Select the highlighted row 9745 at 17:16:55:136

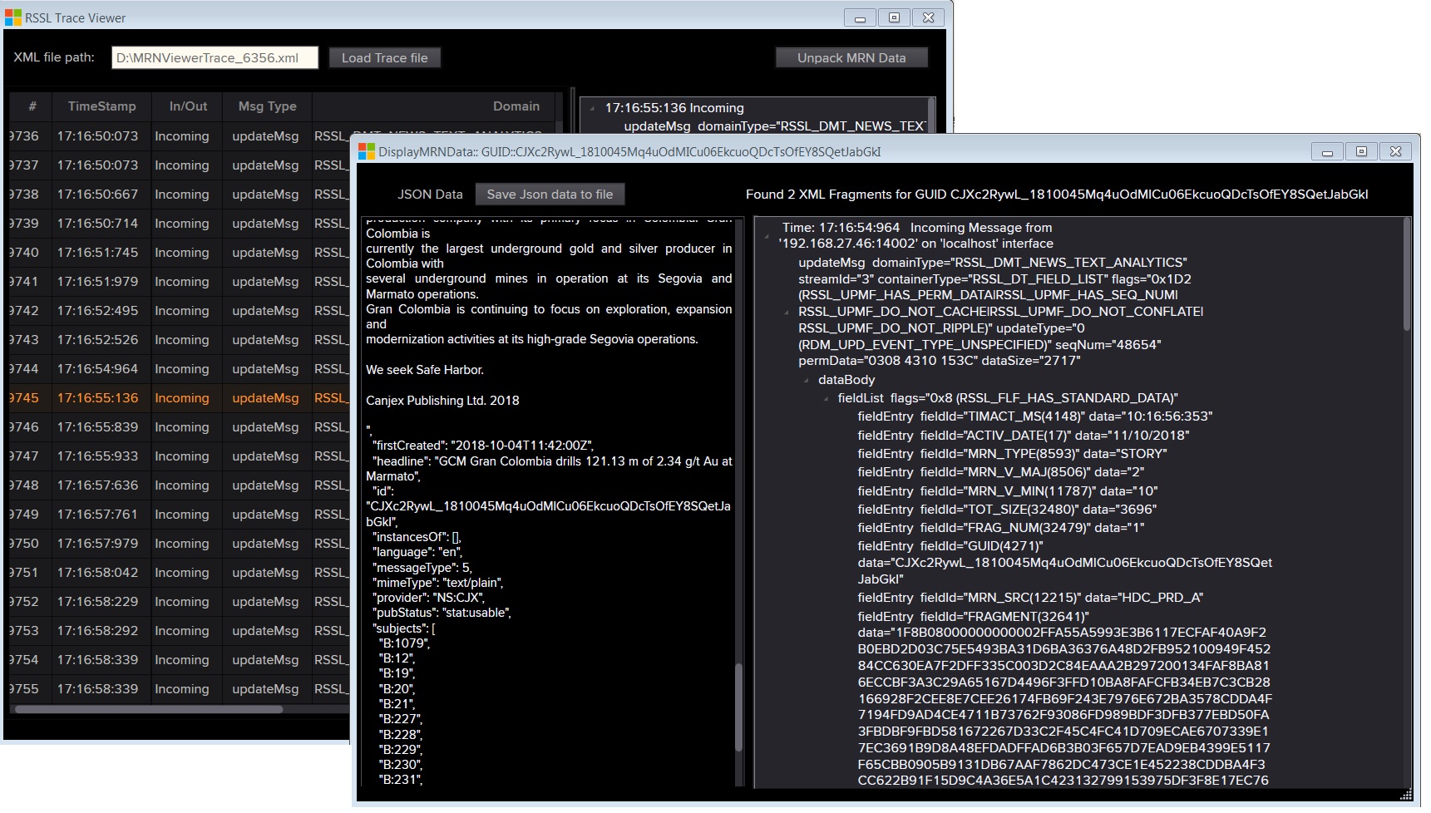179,397
